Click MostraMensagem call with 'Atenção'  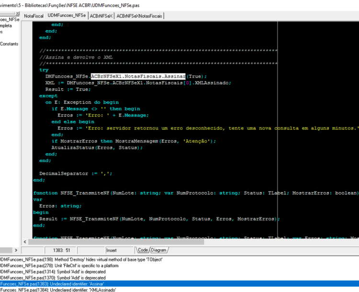(166, 141)
